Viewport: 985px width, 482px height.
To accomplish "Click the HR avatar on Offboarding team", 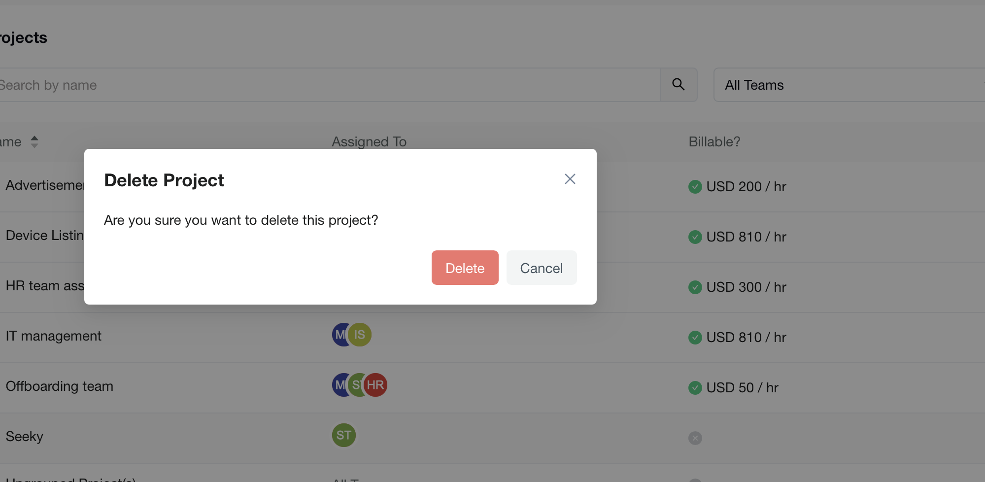I will pos(376,385).
